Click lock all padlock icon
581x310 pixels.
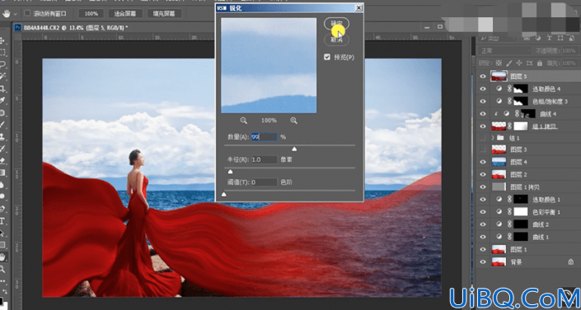[x=540, y=63]
